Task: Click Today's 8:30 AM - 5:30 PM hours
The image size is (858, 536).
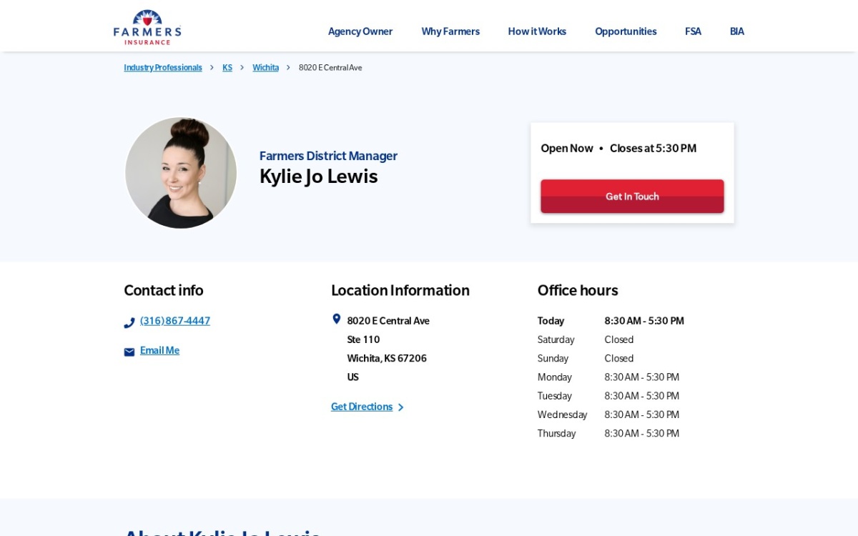Action: point(644,322)
